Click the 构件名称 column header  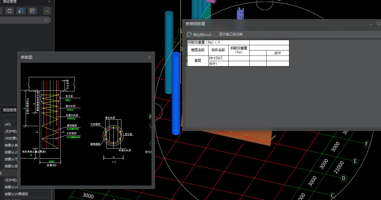click(x=218, y=50)
